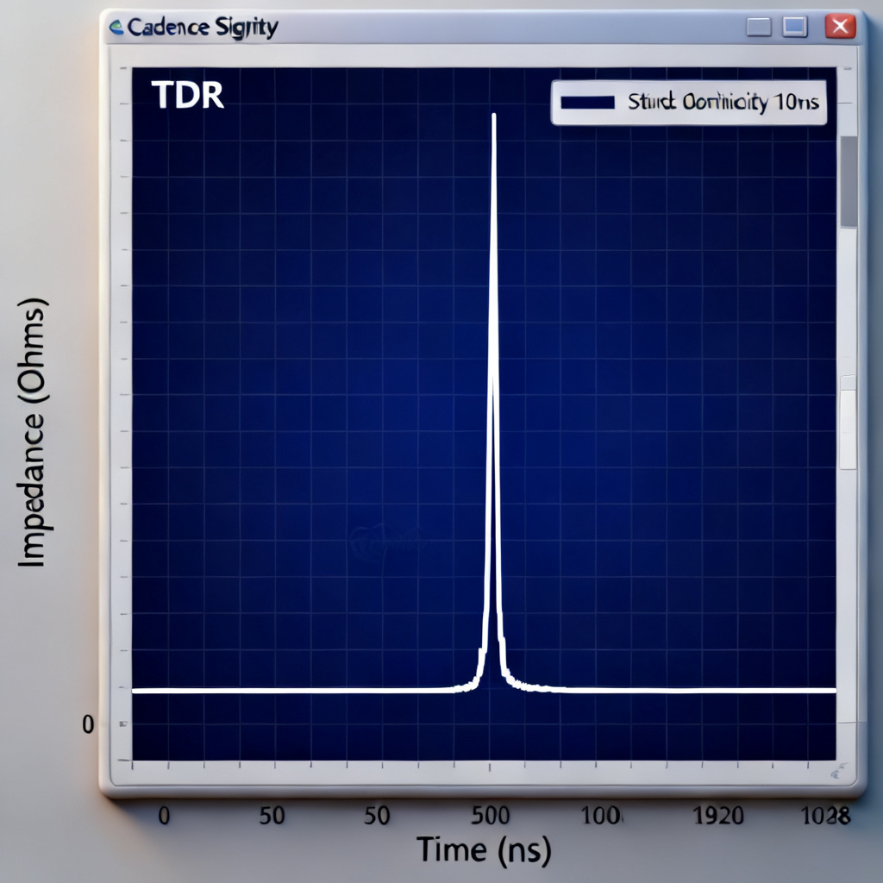The height and width of the screenshot is (883, 883).
Task: Click the 500 tick label on time axis
Action: [x=490, y=816]
